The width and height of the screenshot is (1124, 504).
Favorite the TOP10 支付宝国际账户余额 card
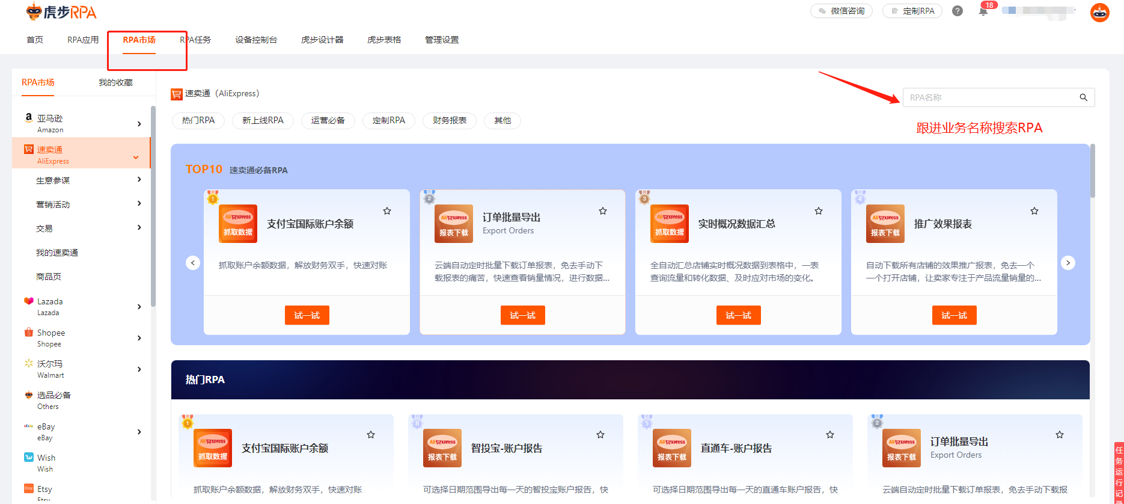coord(387,211)
